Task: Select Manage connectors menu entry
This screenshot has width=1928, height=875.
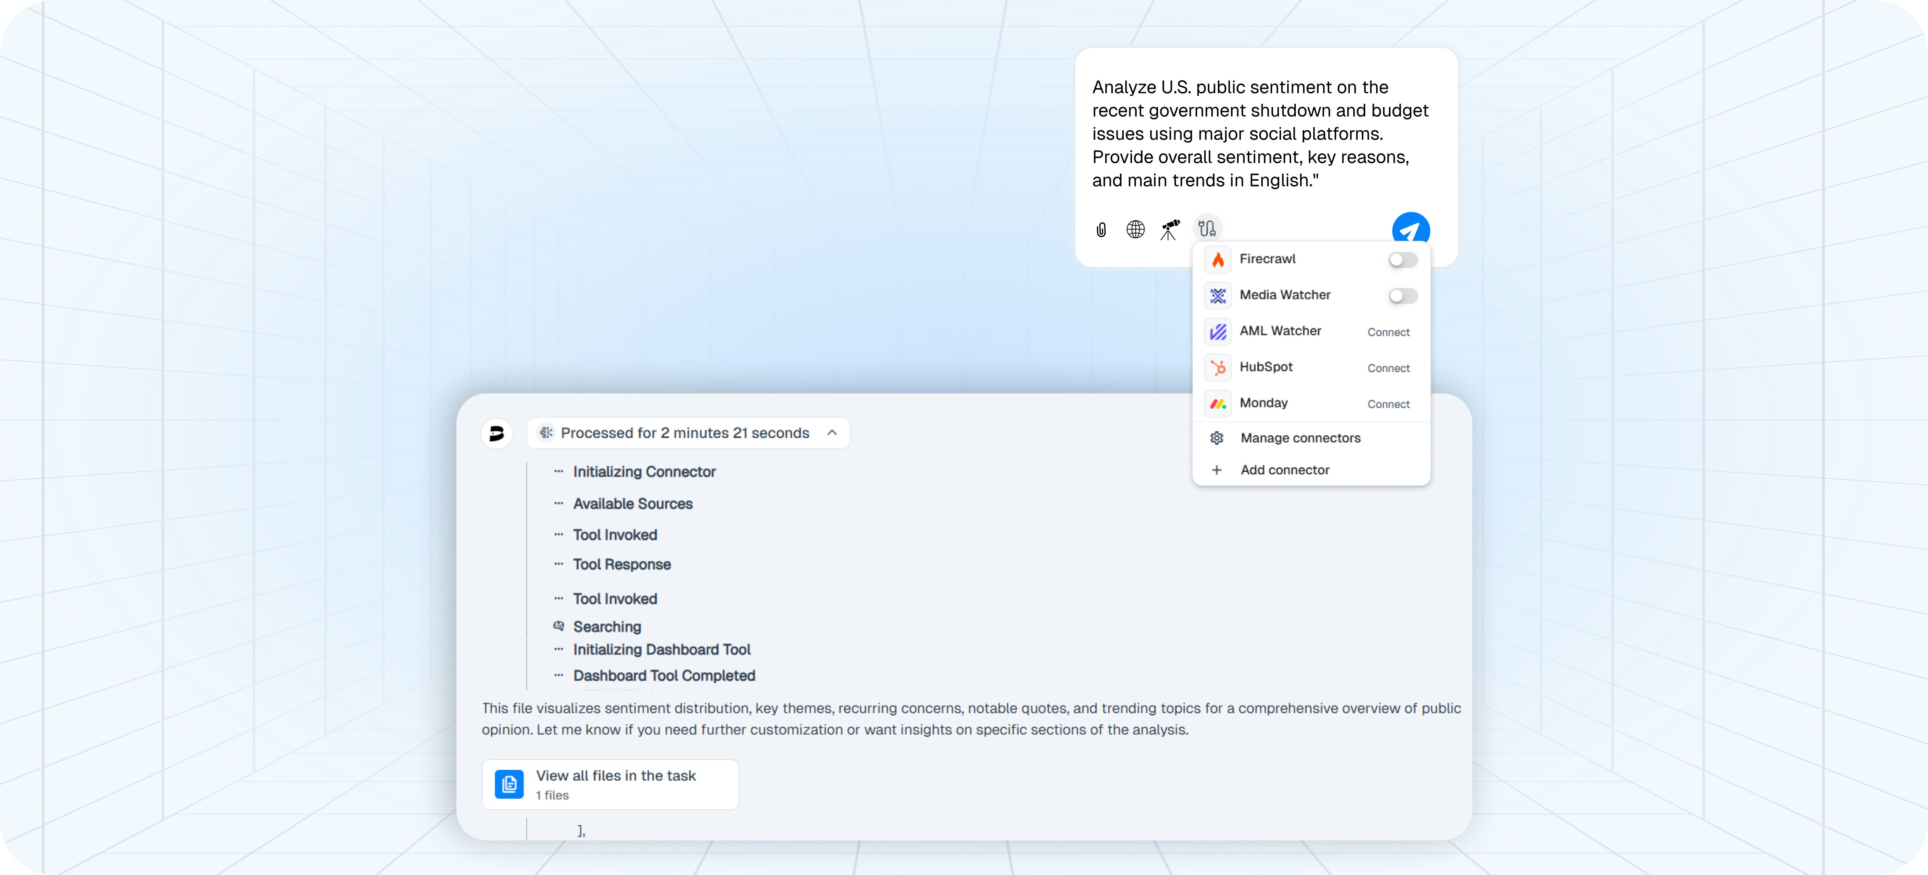Action: (1301, 437)
